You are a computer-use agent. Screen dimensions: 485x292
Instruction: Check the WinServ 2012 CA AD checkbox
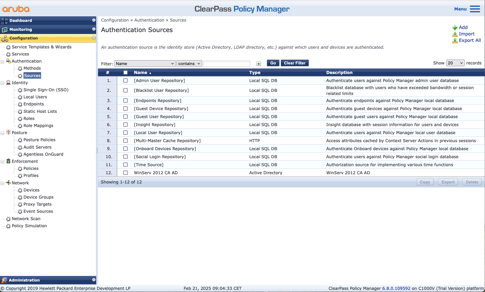126,173
